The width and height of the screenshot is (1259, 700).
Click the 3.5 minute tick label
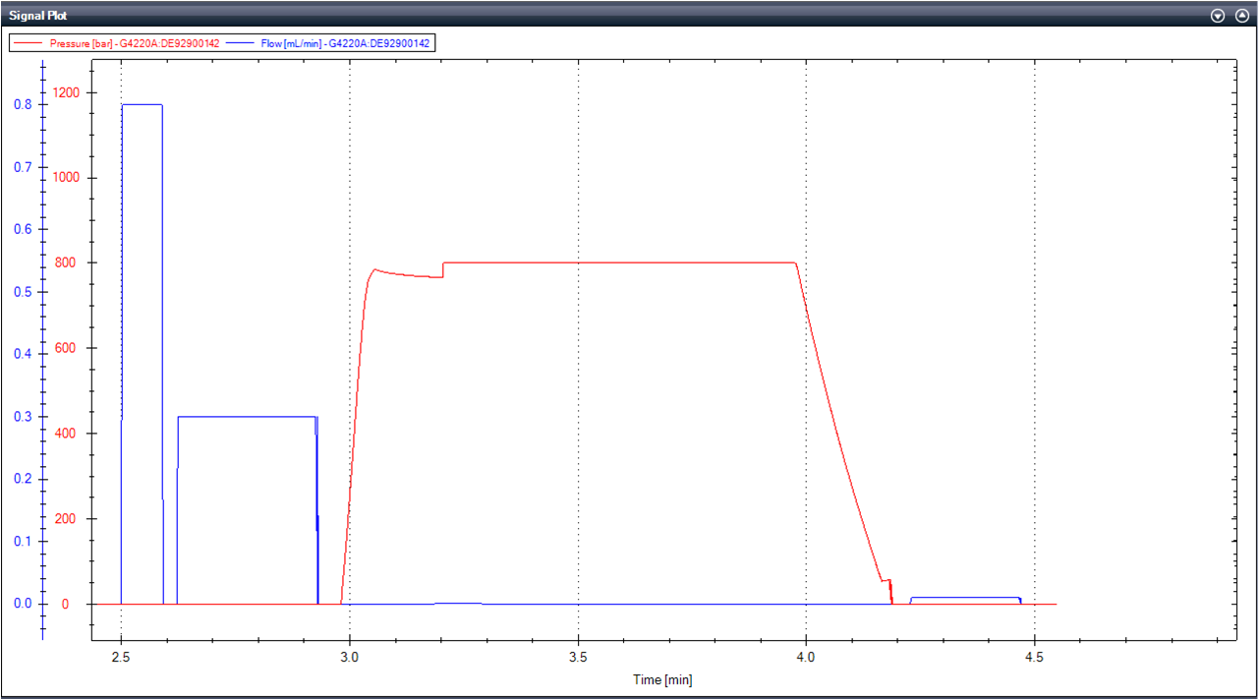[578, 657]
